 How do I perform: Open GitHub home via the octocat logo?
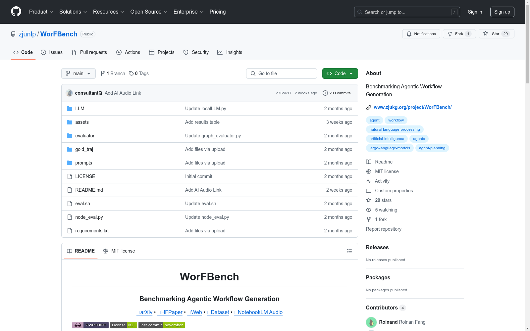(16, 12)
